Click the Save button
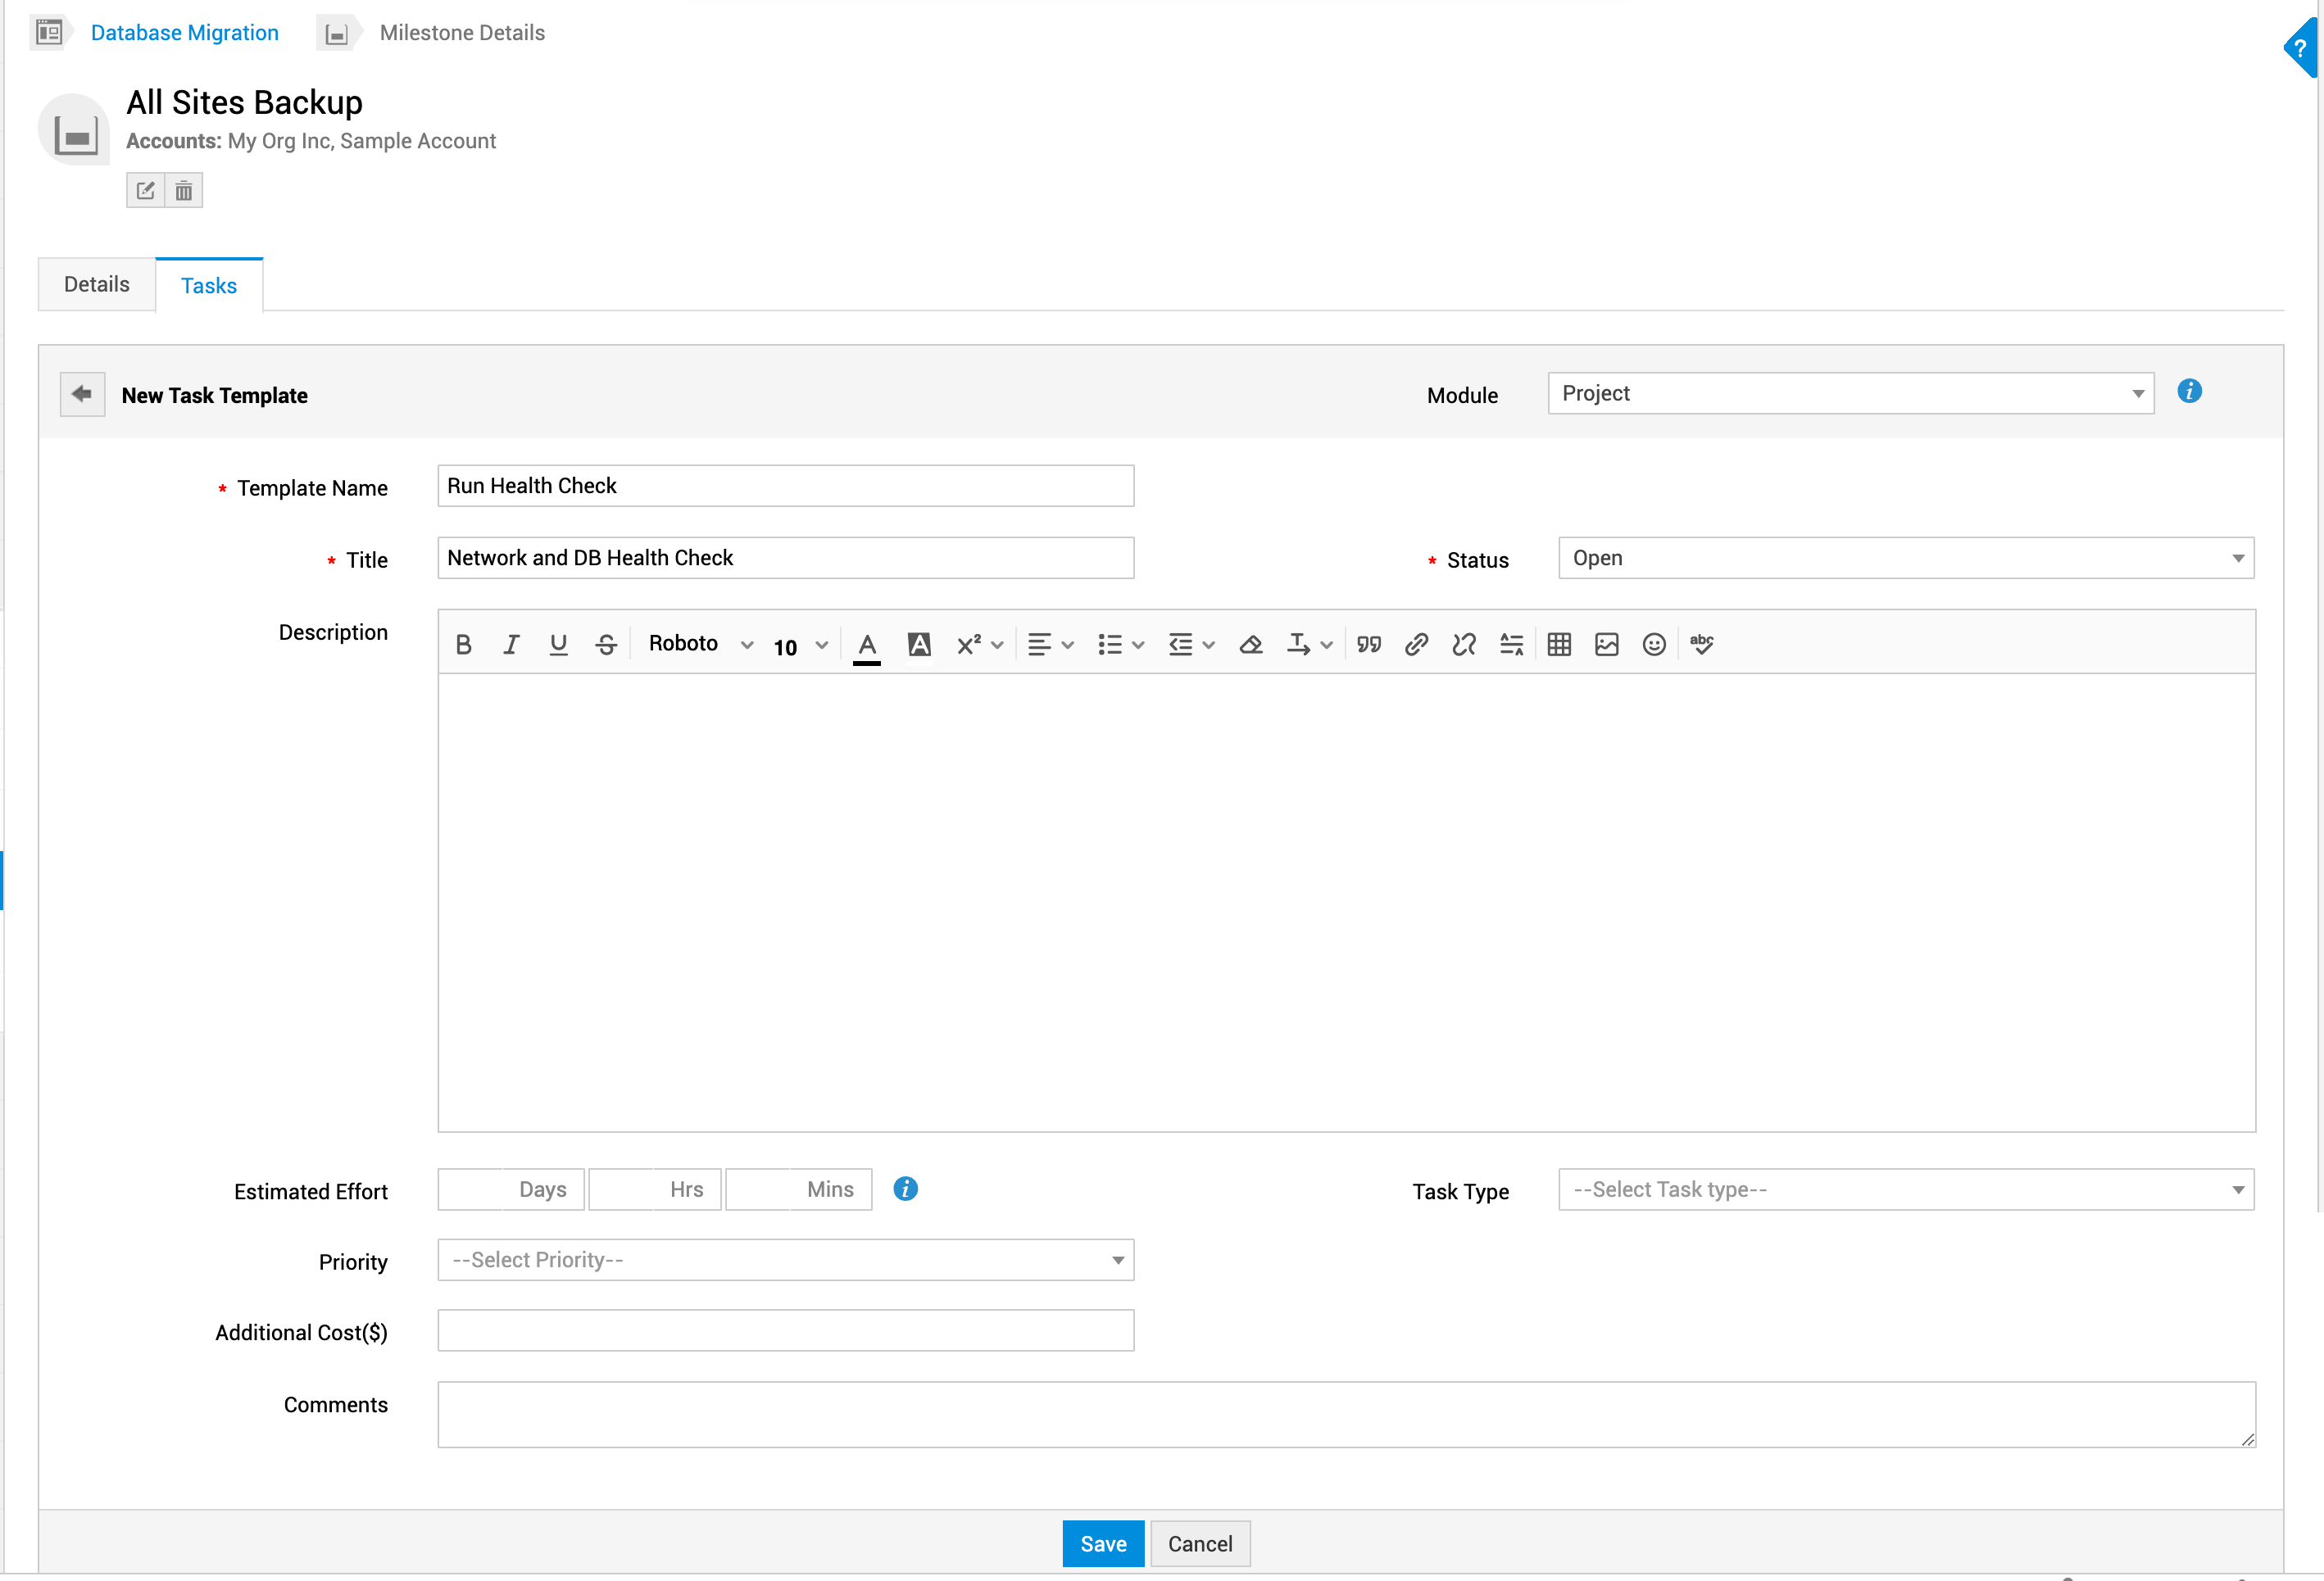The image size is (2324, 1581). pyautogui.click(x=1102, y=1544)
